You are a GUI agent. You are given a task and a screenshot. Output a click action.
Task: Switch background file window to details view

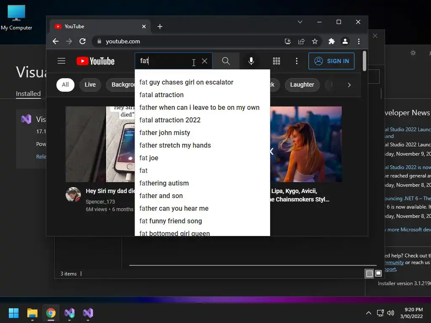tap(369, 273)
